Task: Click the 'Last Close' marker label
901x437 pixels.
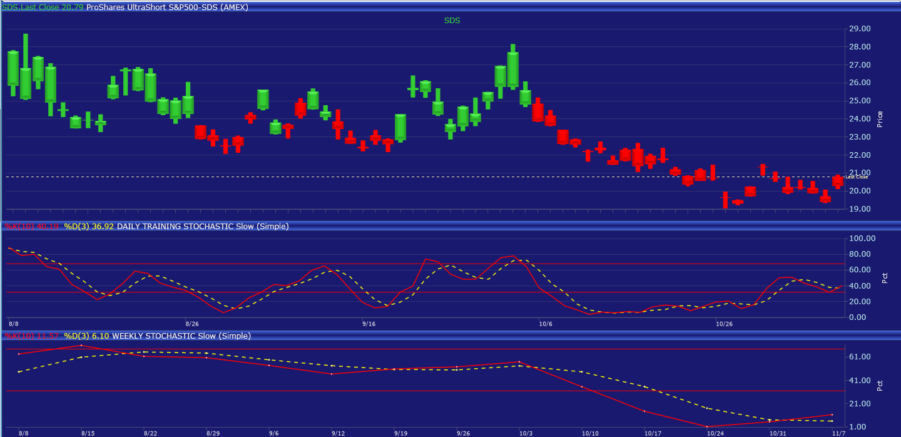Action: click(857, 177)
